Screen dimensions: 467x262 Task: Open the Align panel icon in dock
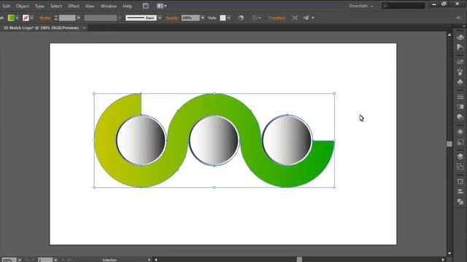[x=460, y=191]
